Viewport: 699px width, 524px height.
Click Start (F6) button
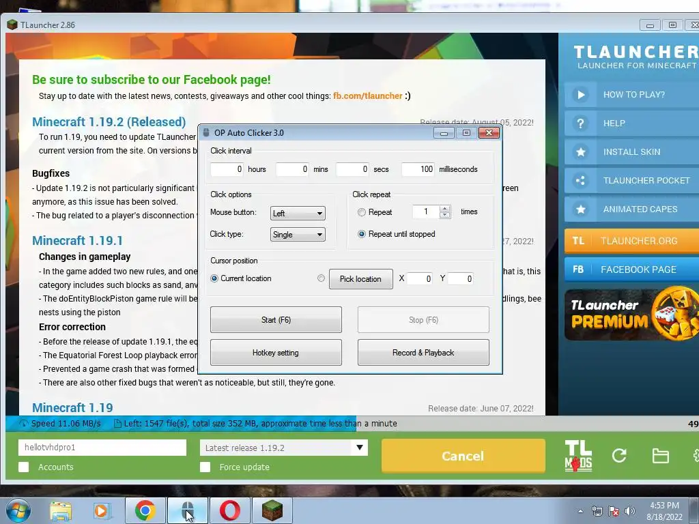(x=276, y=319)
